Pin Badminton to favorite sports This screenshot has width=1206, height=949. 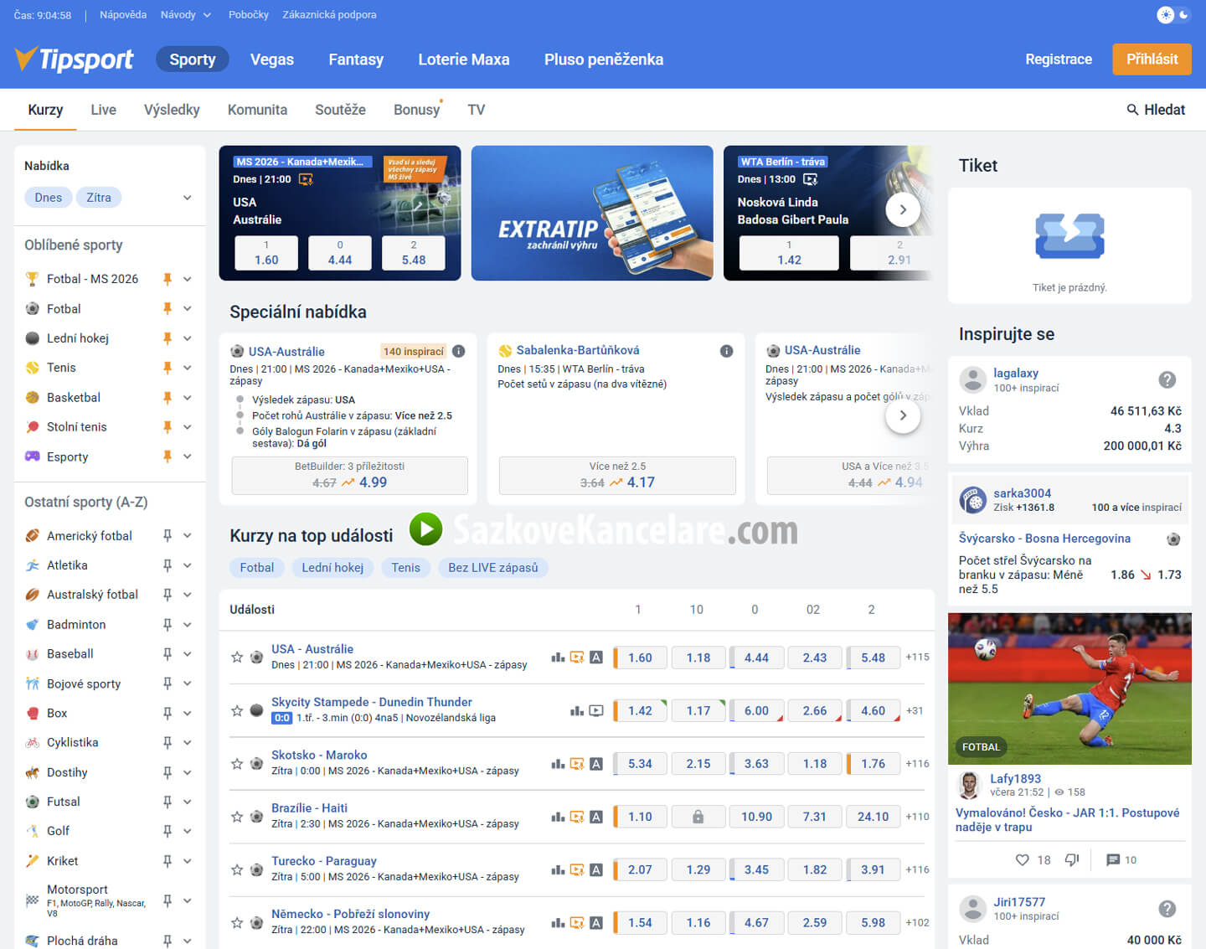[167, 625]
